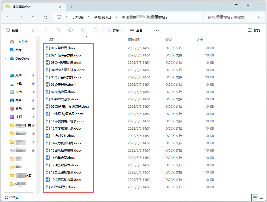Click the Rename icon in toolbar
The image size is (267, 202).
click(70, 30)
